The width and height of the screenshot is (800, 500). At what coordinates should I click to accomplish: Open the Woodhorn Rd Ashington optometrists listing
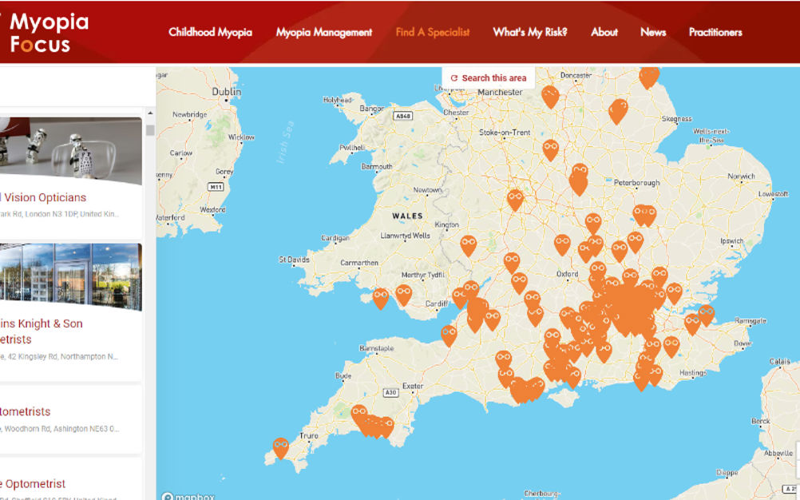(26, 411)
